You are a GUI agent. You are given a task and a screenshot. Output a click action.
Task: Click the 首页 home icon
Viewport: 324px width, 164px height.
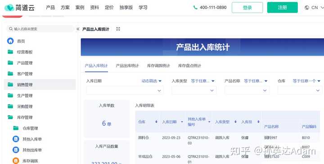pyautogui.click(x=10, y=41)
